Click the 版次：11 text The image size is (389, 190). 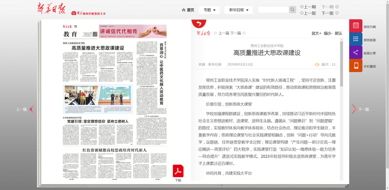tap(329, 65)
